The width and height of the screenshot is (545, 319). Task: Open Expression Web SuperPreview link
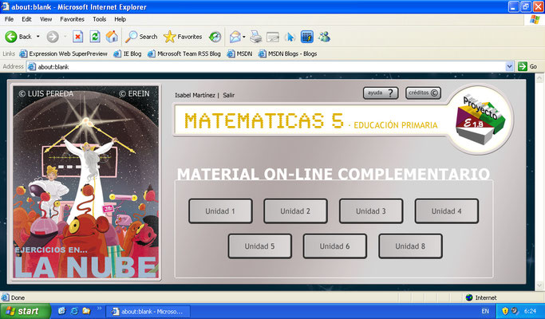(x=64, y=53)
